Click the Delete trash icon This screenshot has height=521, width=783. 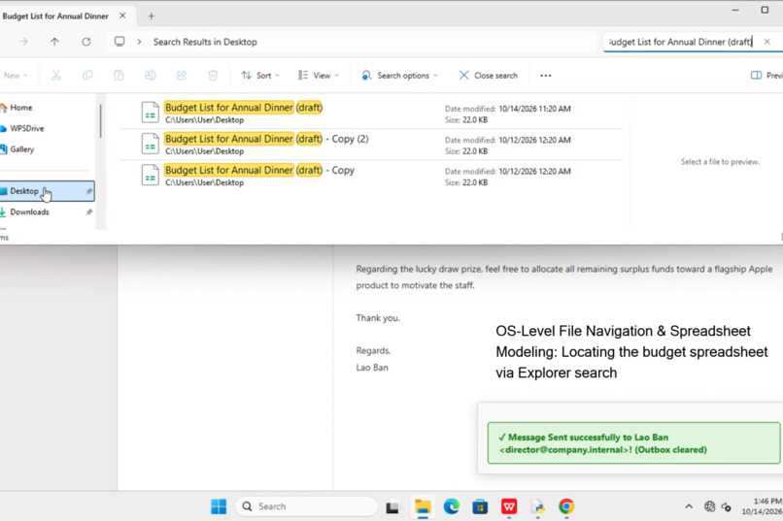point(213,76)
